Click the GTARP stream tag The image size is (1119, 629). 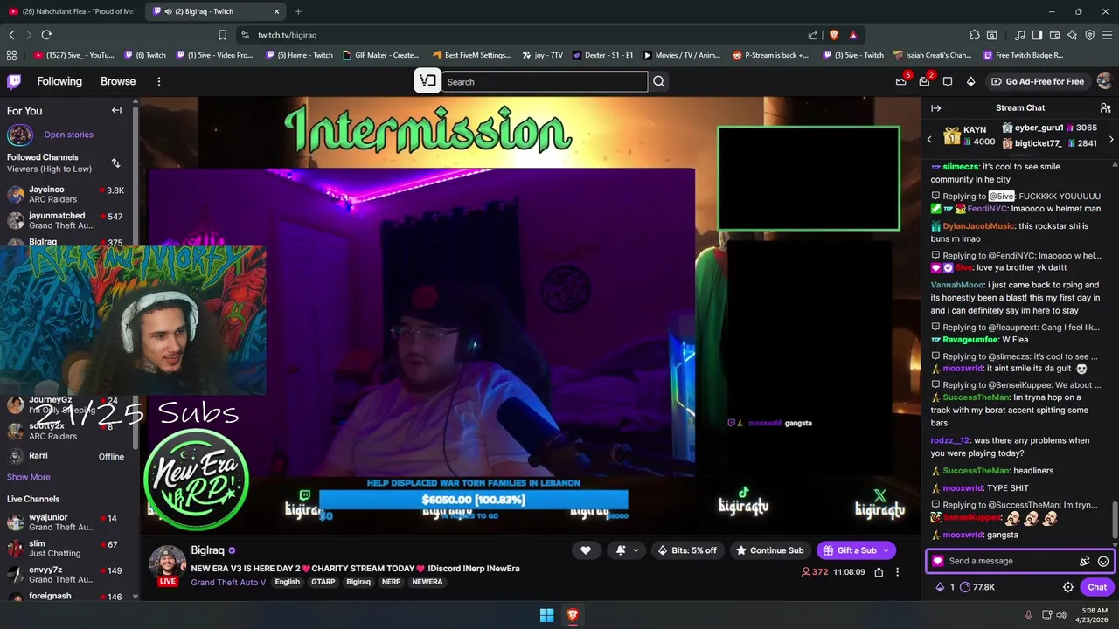(323, 582)
